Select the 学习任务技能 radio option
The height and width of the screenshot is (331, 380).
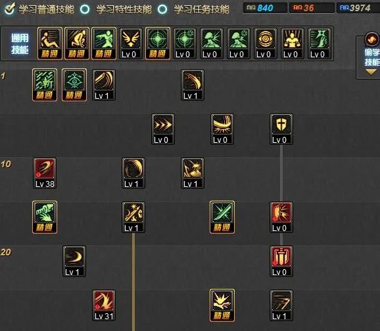click(162, 9)
